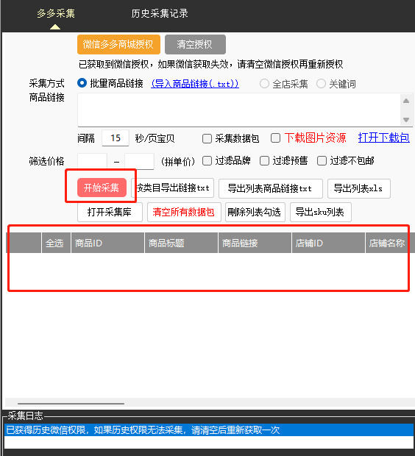Enable the 采集数据包 checkbox

207,138
